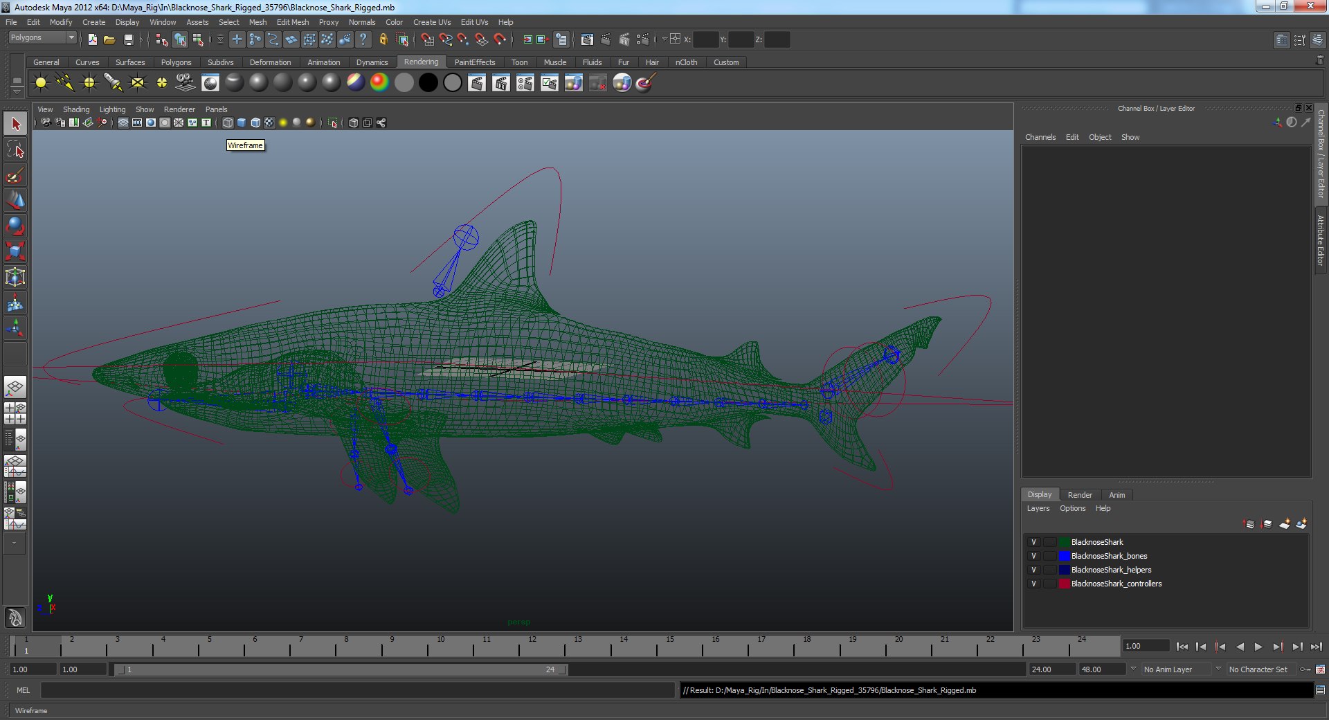Create a camera from the shelf
This screenshot has height=720, width=1329.
point(186,83)
